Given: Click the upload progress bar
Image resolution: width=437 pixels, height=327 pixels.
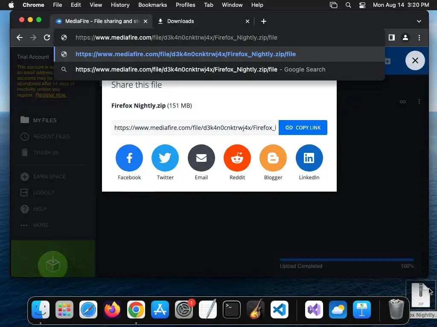Looking at the screenshot, I should pos(347,260).
